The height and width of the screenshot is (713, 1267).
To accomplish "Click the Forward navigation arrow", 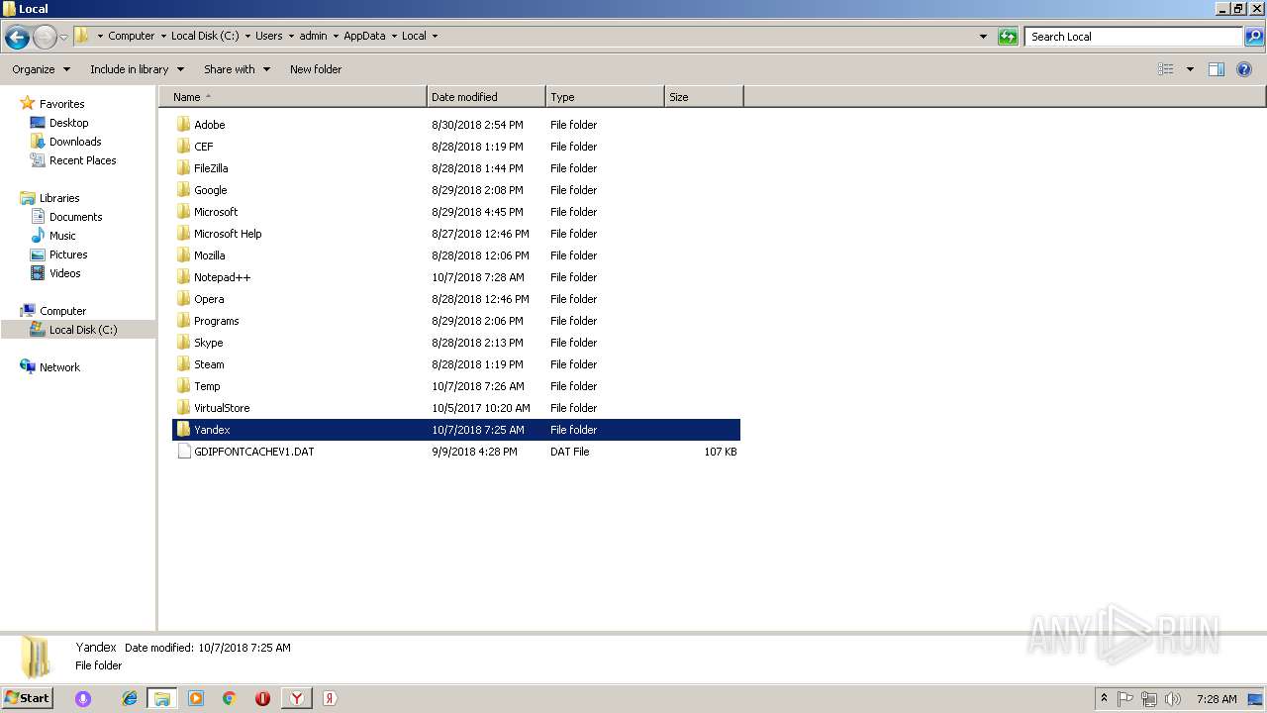I will [45, 38].
